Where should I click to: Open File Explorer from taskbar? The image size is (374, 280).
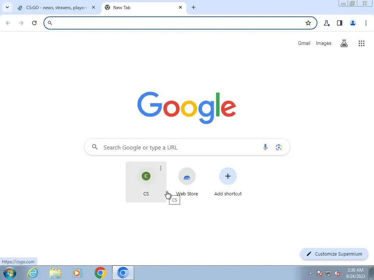[x=55, y=273]
